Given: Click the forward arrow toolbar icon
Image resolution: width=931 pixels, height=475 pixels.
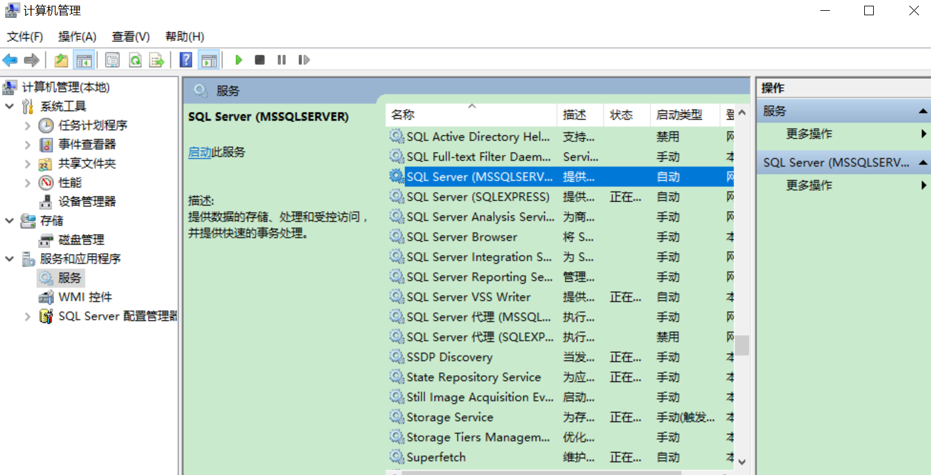Looking at the screenshot, I should [x=31, y=60].
